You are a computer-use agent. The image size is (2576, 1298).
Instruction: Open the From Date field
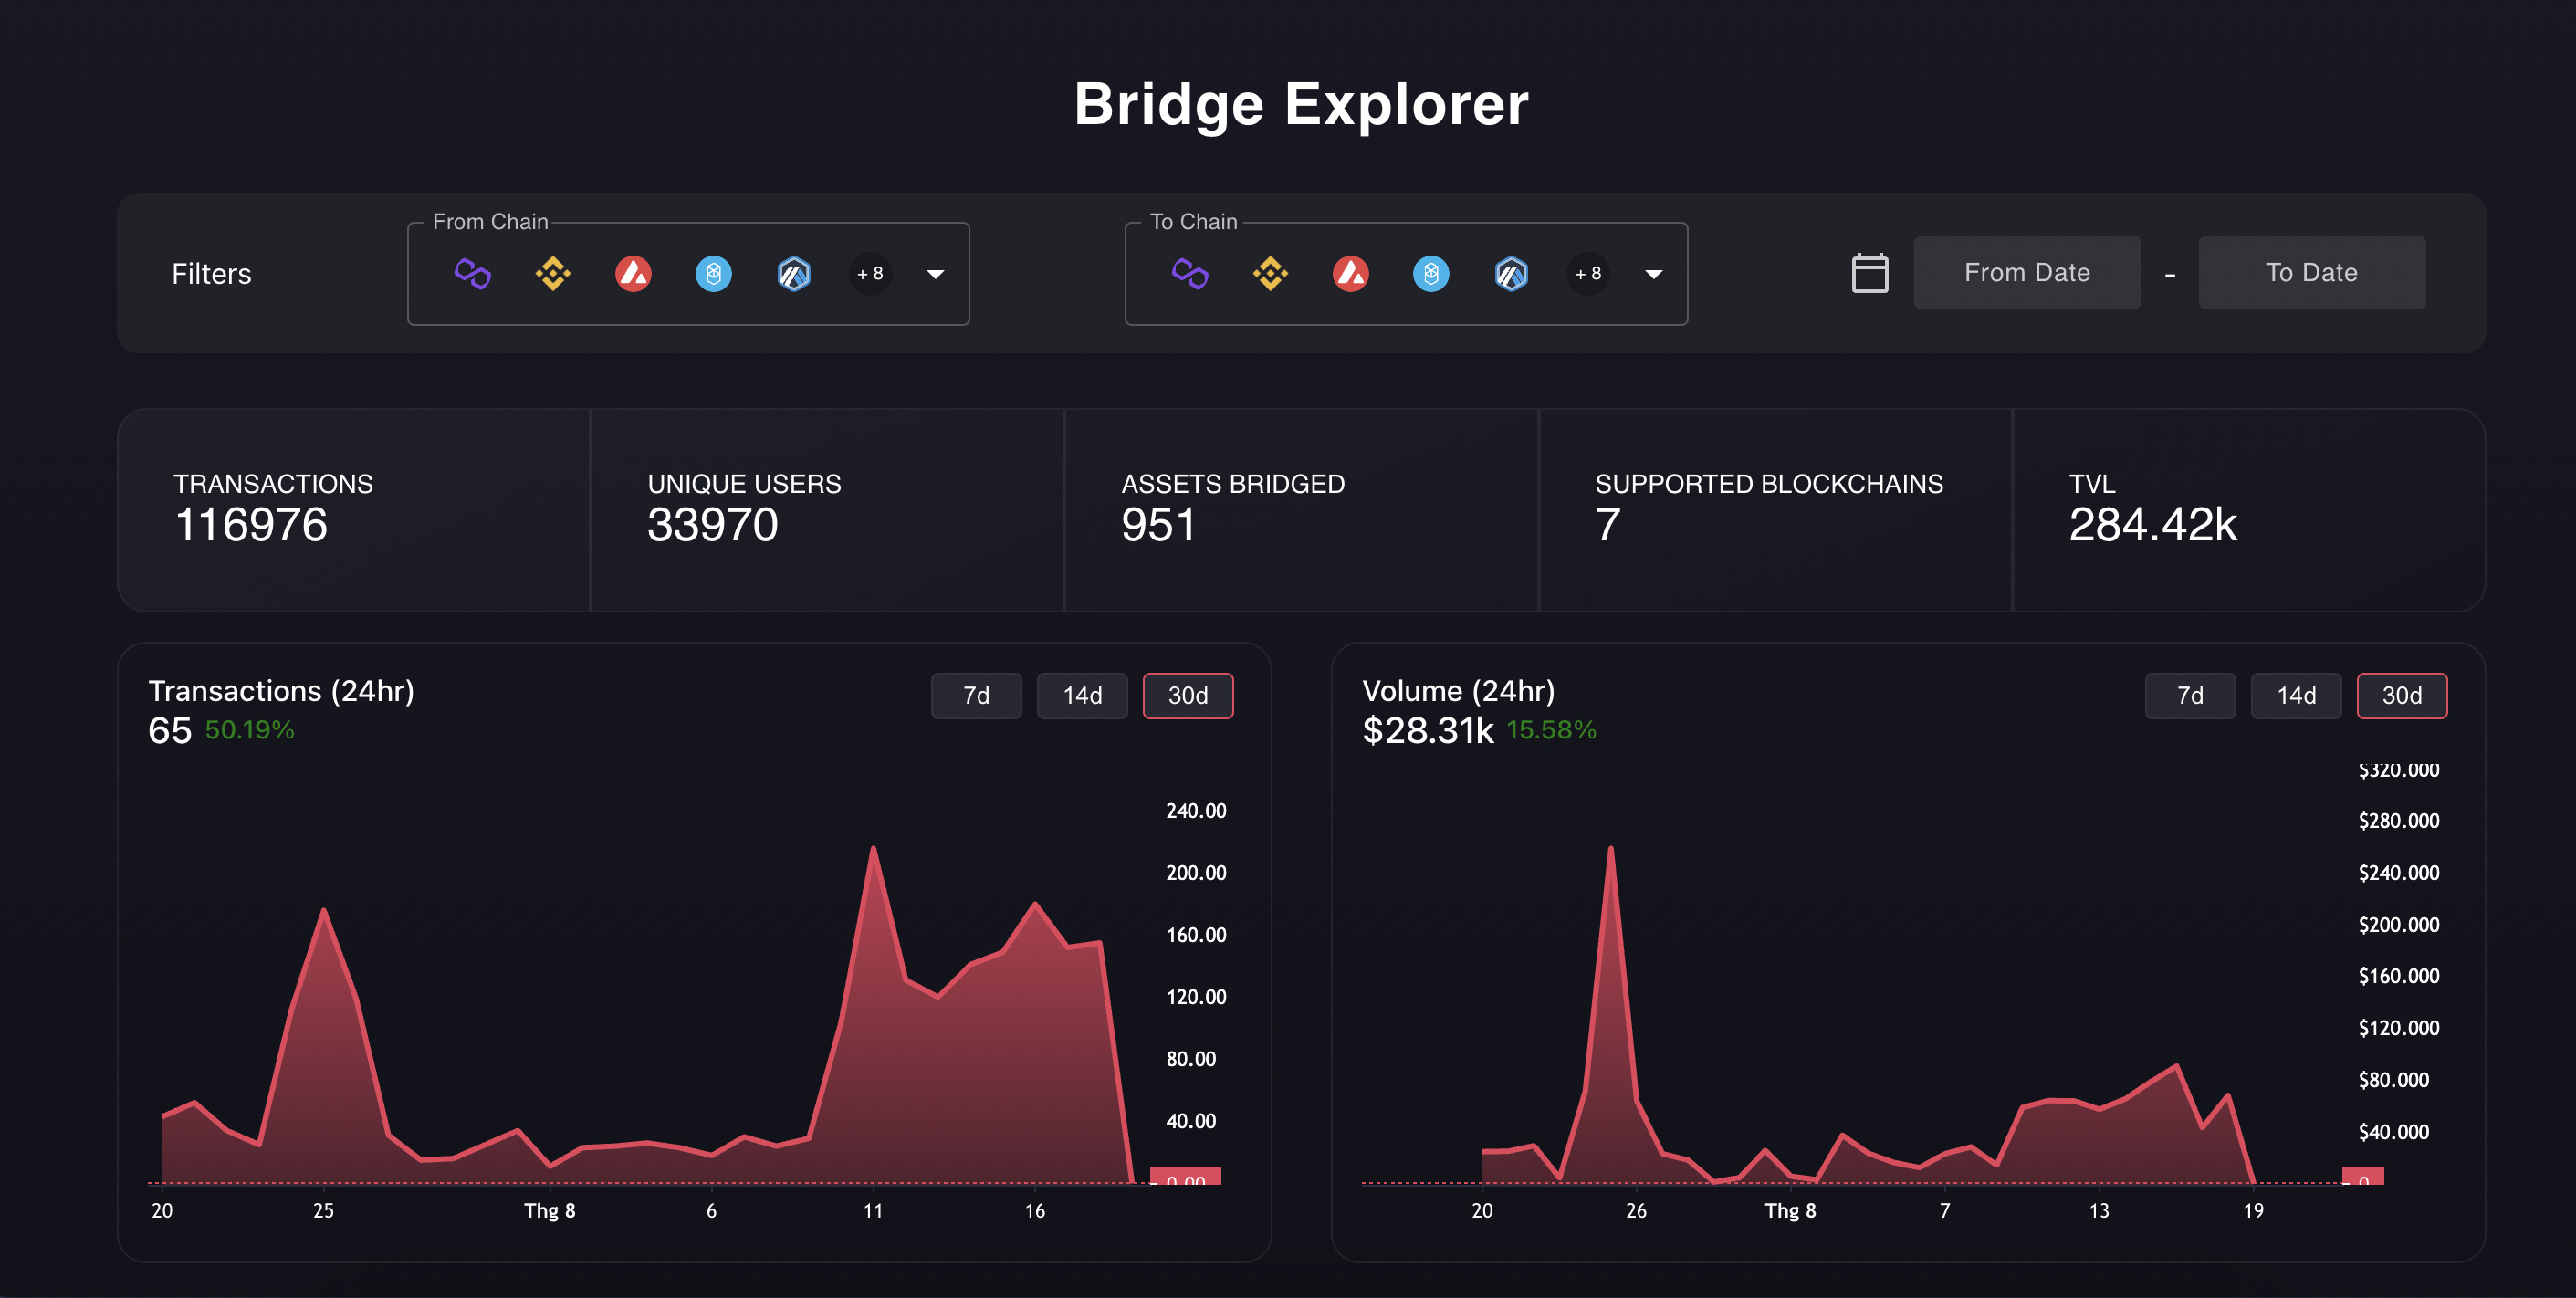2027,272
